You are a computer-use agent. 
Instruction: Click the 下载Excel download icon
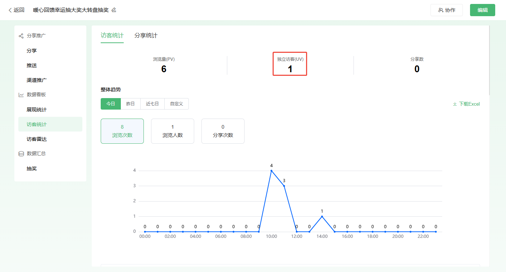455,104
